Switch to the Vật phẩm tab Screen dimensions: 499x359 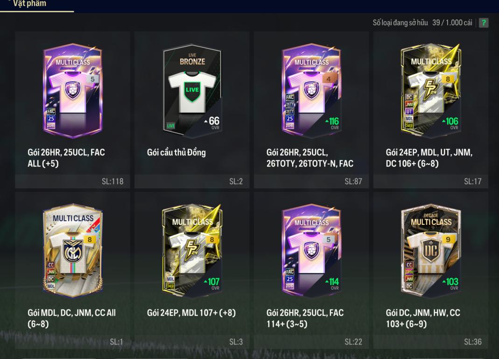click(x=29, y=4)
